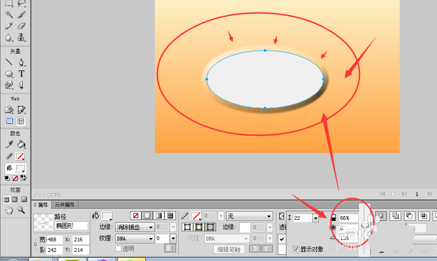Viewport: 437px width, 261px height.
Task: Click the 编辑笔触 button
Action: (x=229, y=250)
